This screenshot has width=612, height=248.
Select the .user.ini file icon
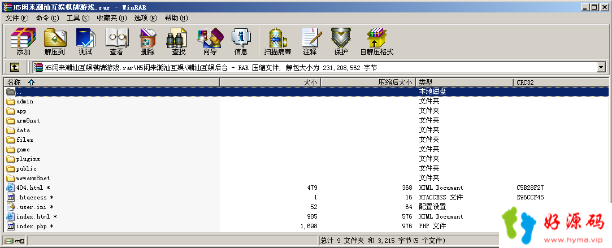(11, 207)
